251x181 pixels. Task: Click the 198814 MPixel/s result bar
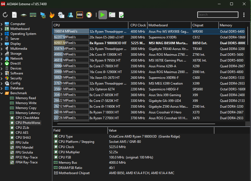71,31
